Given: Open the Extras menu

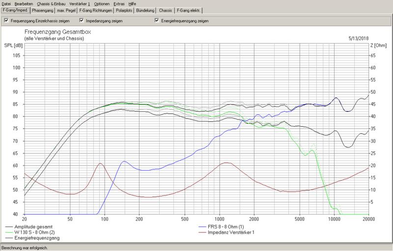Looking at the screenshot, I should [124, 3].
